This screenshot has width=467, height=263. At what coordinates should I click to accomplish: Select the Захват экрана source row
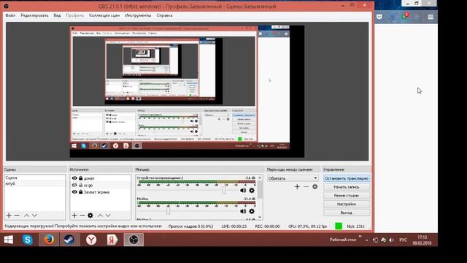(x=101, y=192)
